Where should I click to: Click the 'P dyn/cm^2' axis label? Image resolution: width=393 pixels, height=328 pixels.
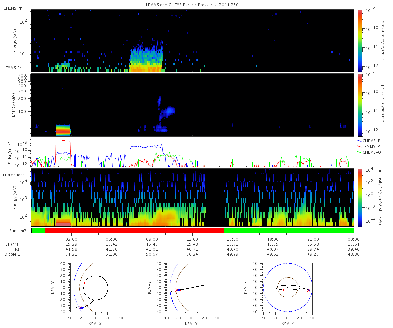(x=9, y=154)
